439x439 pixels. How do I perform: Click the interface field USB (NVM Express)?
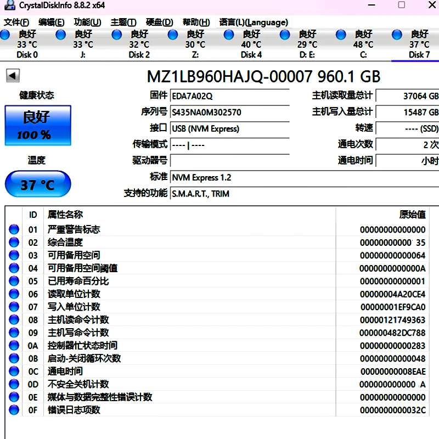pyautogui.click(x=229, y=128)
